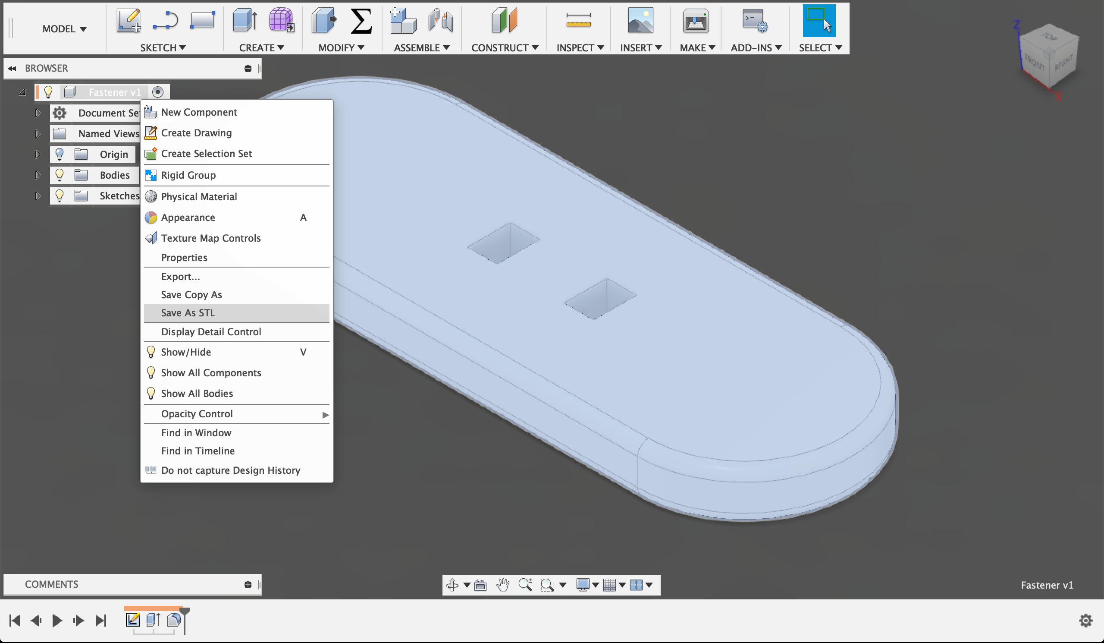Screen dimensions: 1104x643
Task: Select New Component option
Action: (199, 112)
